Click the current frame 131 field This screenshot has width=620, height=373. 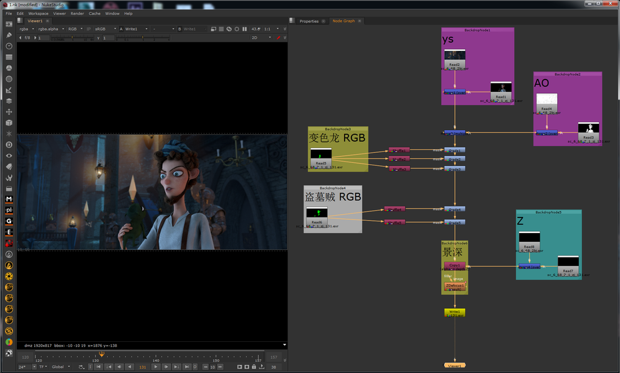143,367
